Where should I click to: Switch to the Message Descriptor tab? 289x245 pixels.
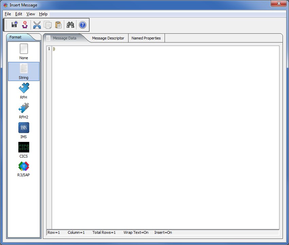click(x=108, y=38)
